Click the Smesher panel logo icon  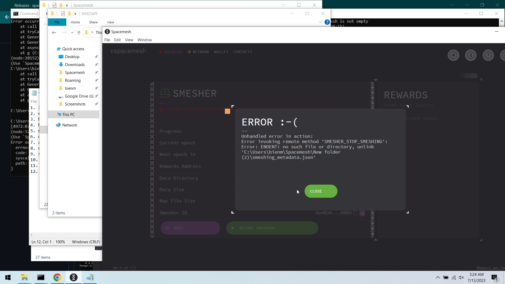coord(165,93)
